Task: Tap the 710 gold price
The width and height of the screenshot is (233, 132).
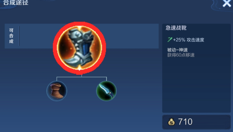Action: (x=185, y=122)
